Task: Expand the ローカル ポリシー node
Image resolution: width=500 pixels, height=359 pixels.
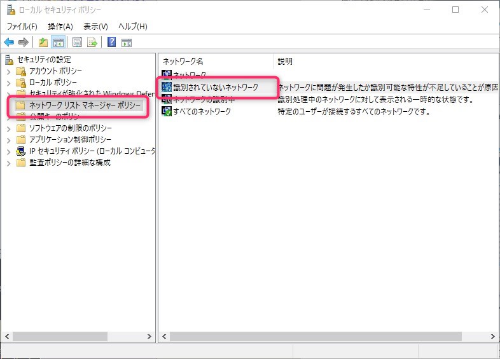Action: [x=9, y=83]
